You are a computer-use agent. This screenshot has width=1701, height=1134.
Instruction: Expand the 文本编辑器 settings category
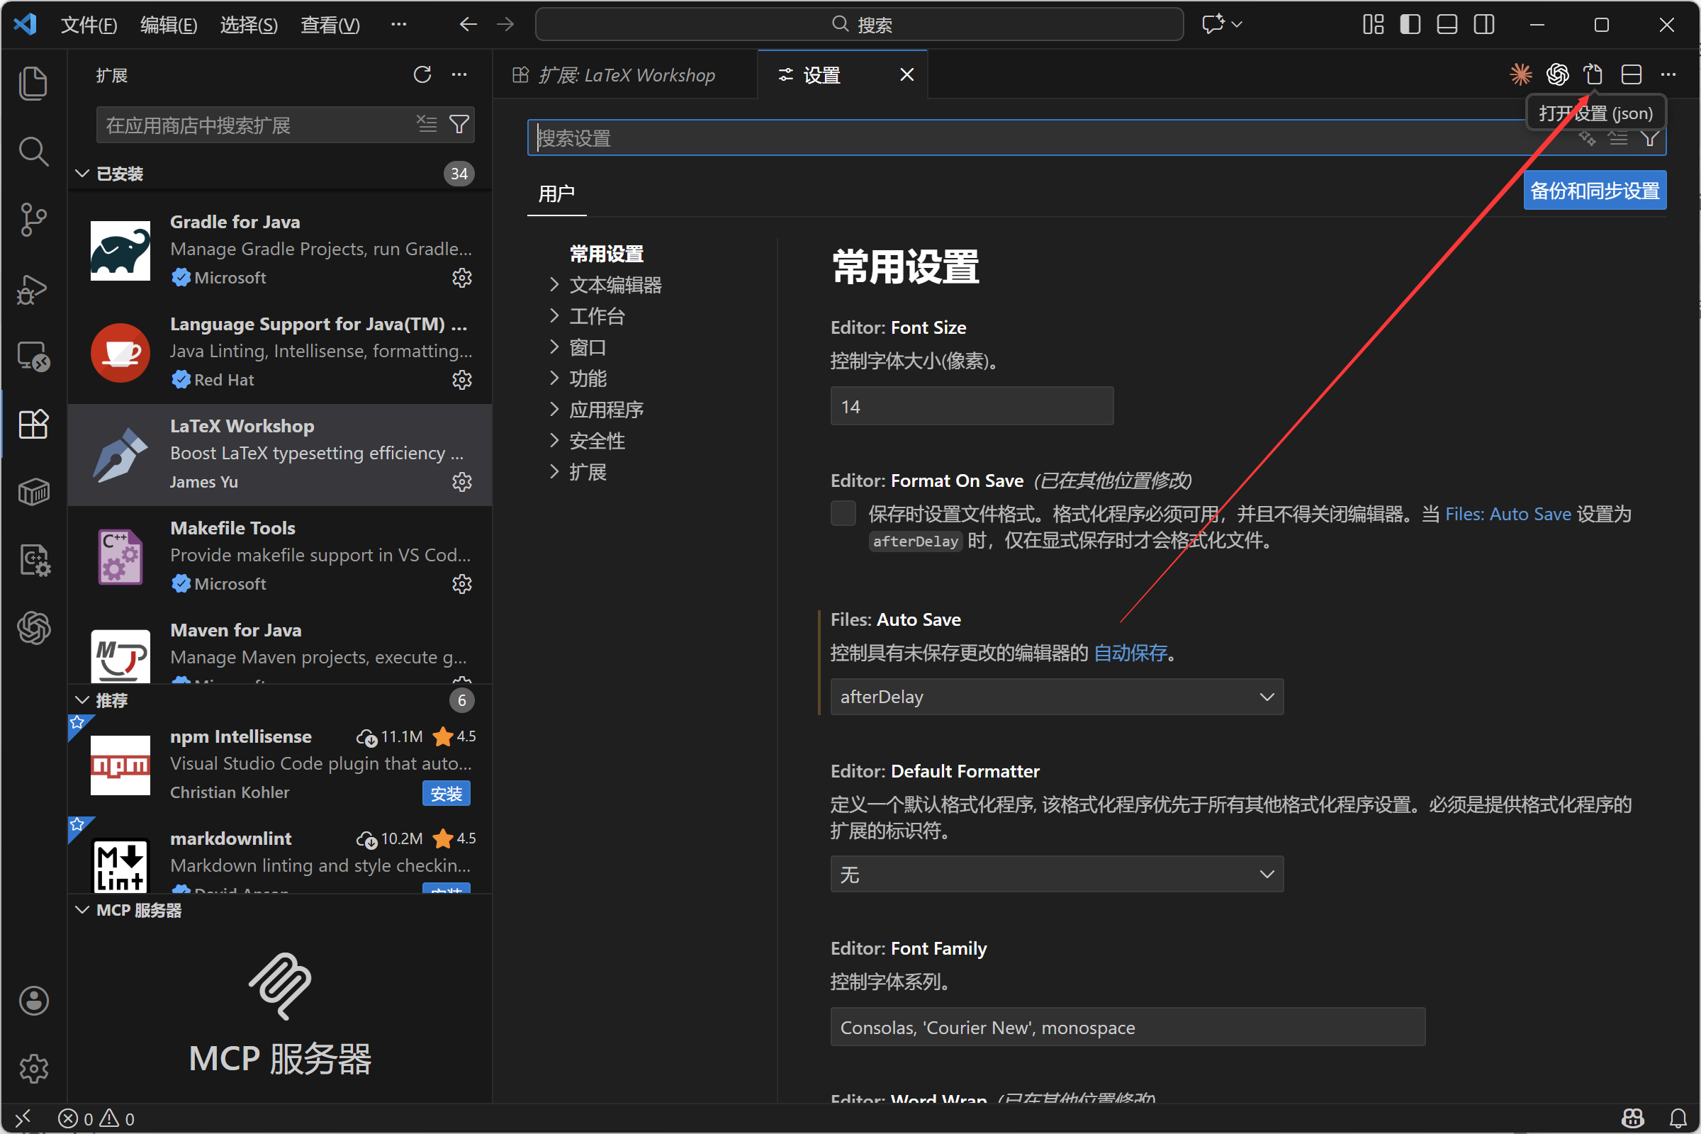point(614,285)
